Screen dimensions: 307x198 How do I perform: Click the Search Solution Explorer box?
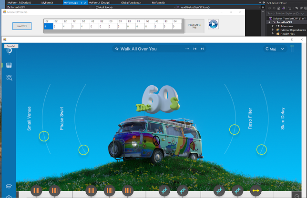click(x=286, y=13)
